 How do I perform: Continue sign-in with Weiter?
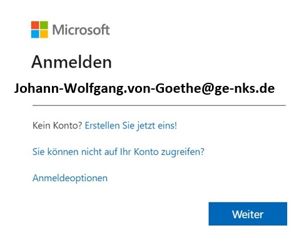click(x=248, y=214)
